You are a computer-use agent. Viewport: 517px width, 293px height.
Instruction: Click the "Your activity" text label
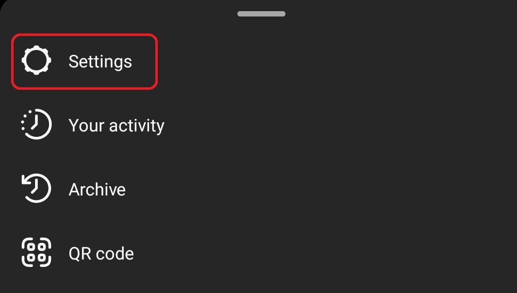click(x=117, y=126)
